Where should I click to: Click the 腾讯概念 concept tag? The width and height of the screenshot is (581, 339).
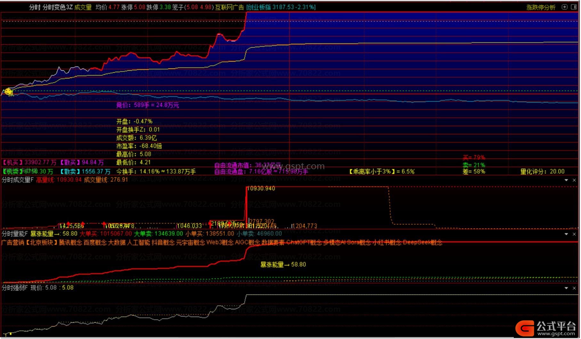(x=71, y=243)
